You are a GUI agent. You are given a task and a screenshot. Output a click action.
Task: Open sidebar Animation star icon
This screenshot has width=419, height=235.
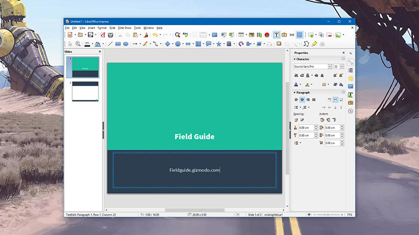click(x=350, y=78)
